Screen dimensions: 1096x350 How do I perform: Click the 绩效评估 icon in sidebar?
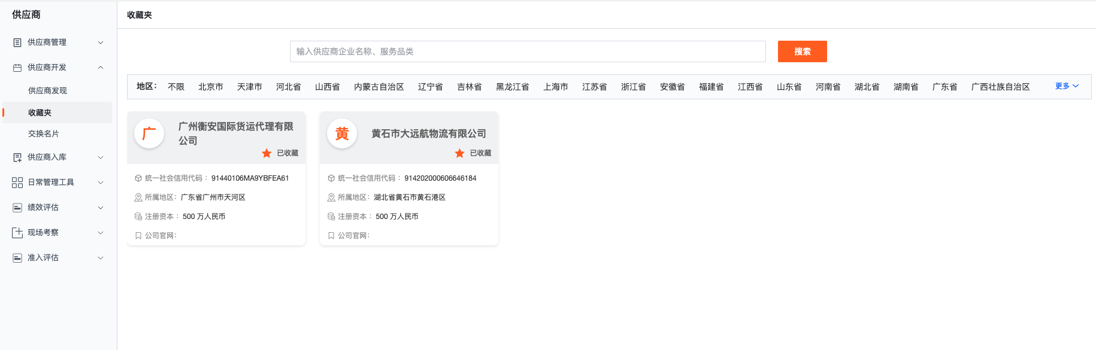[17, 208]
